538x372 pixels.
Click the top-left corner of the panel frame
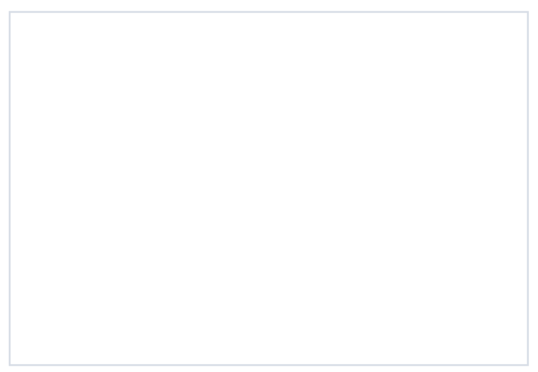pos(10,12)
